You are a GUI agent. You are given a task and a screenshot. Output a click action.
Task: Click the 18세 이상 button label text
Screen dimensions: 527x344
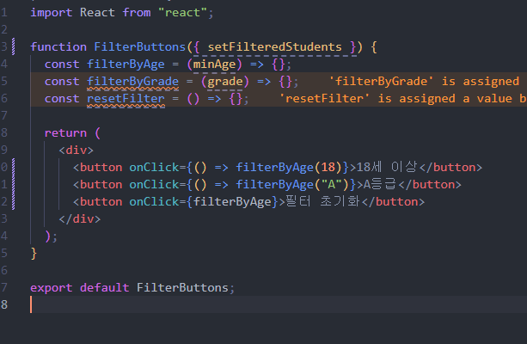(x=387, y=167)
